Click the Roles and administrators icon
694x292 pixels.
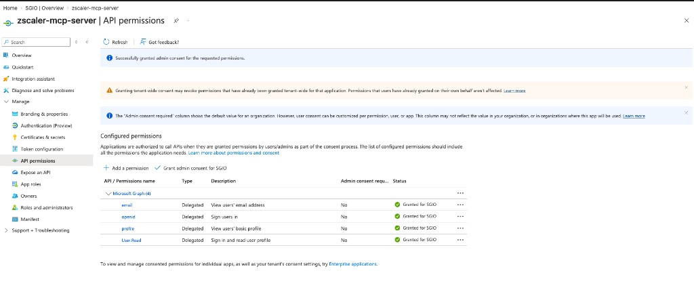click(x=15, y=207)
